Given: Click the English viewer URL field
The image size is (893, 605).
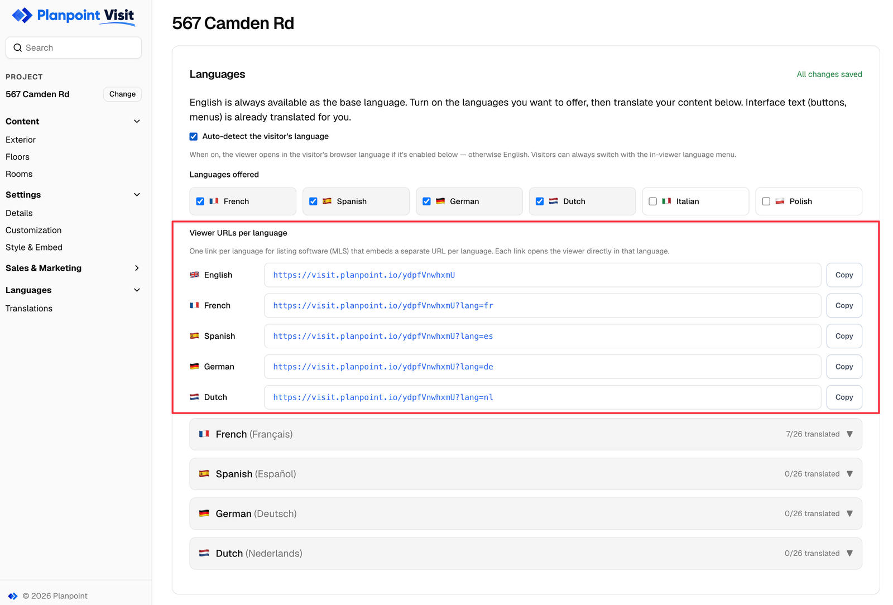Looking at the screenshot, I should coord(542,275).
